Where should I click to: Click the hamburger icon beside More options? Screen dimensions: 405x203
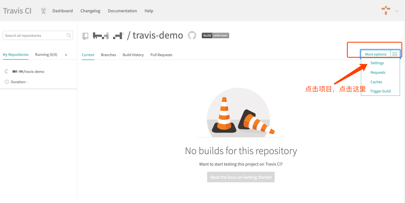coord(395,54)
